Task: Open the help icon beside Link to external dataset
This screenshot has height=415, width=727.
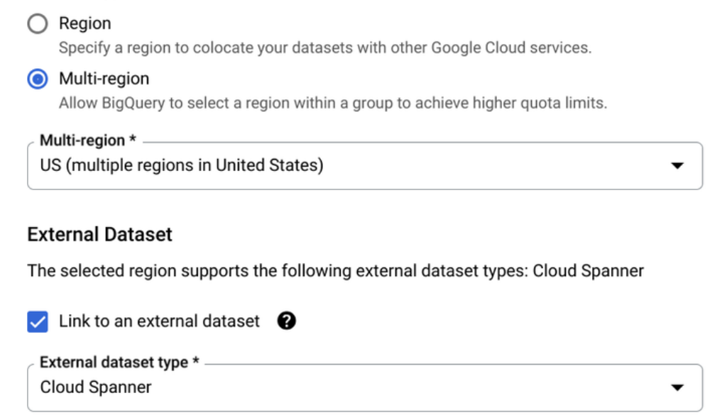Action: click(286, 321)
